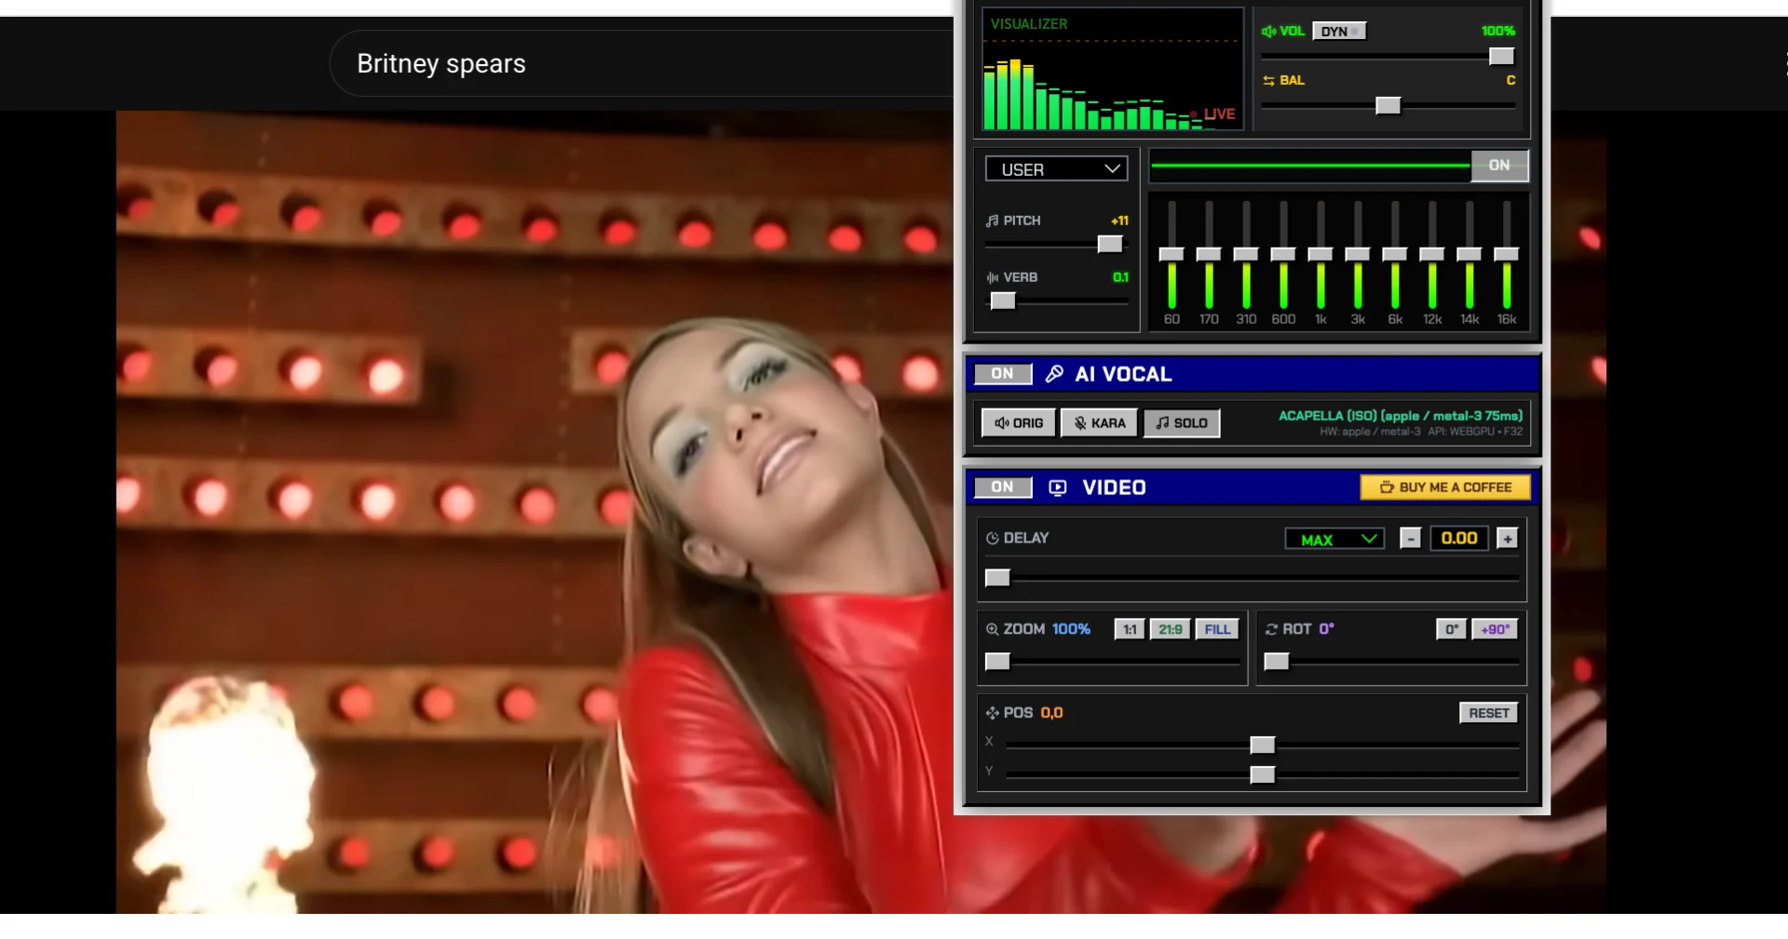Set zoom to 21:9 ratio
This screenshot has width=1788, height=939.
[x=1171, y=630]
